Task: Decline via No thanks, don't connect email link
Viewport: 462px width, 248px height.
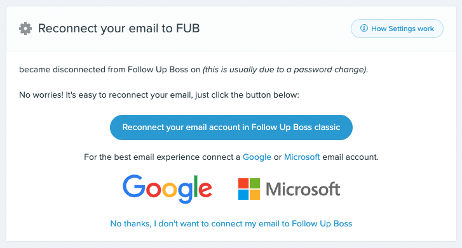Action: [x=231, y=224]
